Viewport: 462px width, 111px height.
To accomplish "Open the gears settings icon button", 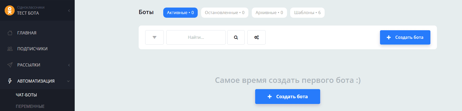I will (256, 37).
